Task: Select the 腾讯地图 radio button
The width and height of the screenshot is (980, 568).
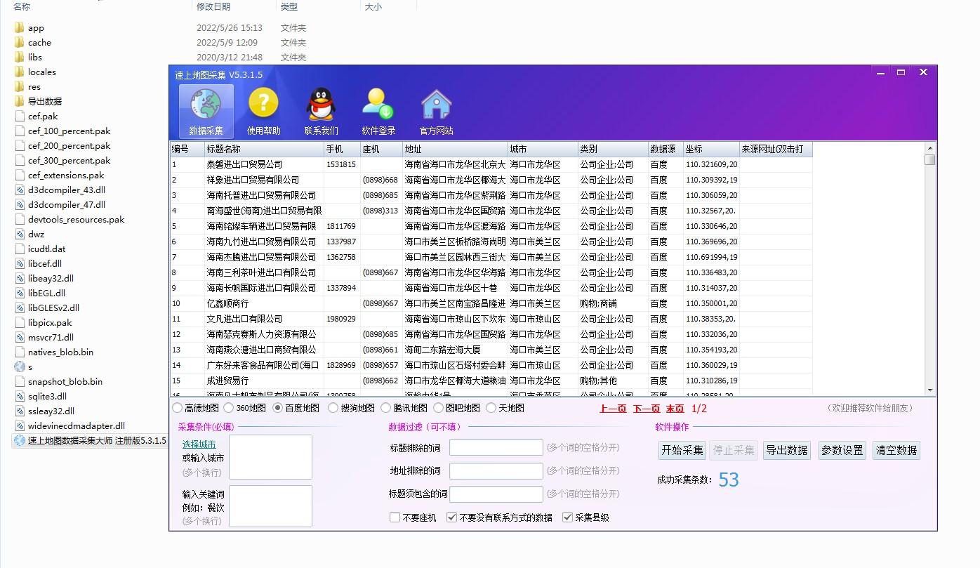Action: (x=386, y=408)
